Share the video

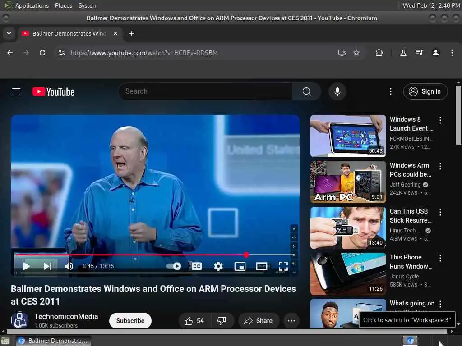click(x=258, y=321)
